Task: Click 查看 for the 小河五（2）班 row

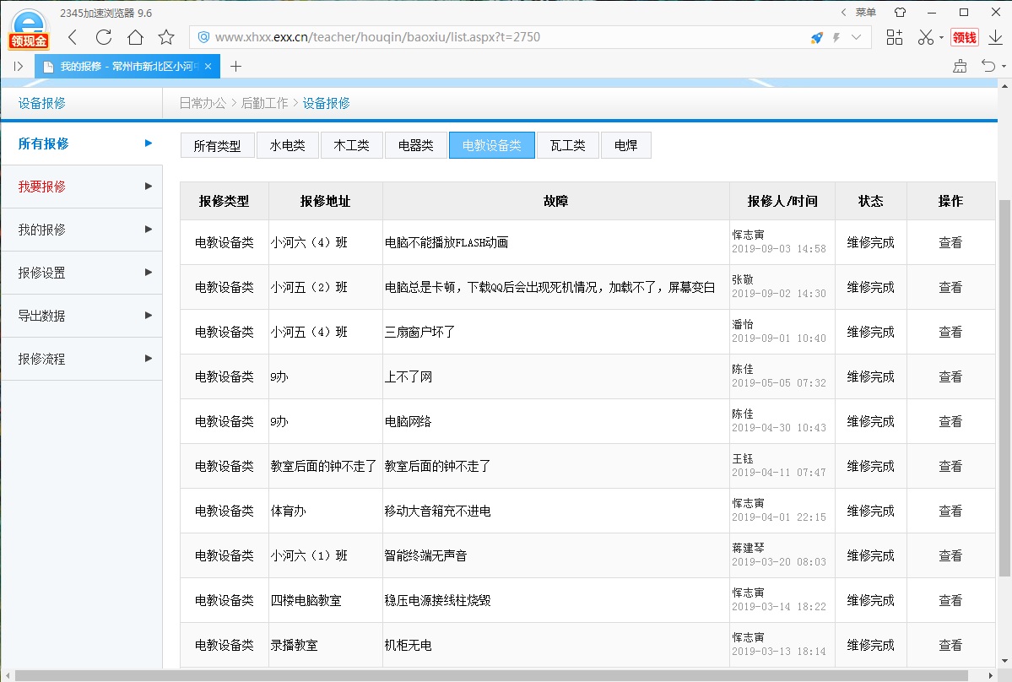Action: pos(950,288)
